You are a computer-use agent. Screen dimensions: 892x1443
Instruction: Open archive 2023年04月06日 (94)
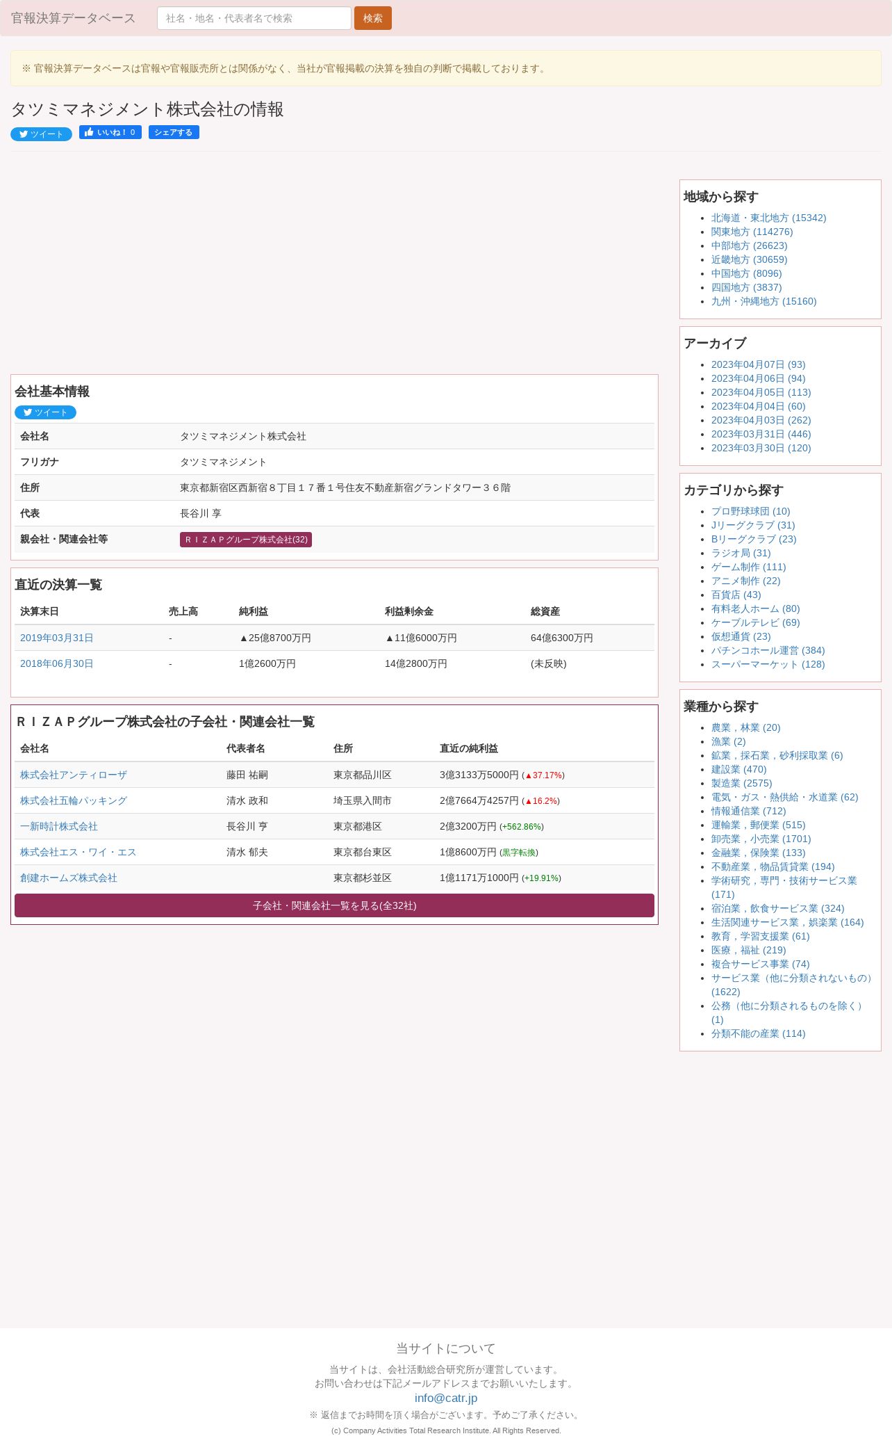(x=759, y=378)
